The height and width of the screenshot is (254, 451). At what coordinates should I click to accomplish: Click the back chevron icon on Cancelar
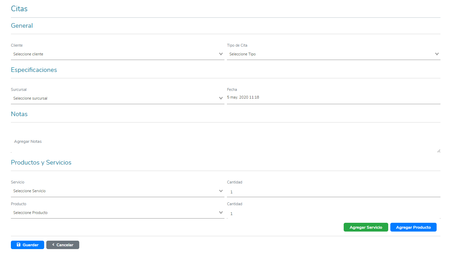coord(53,245)
